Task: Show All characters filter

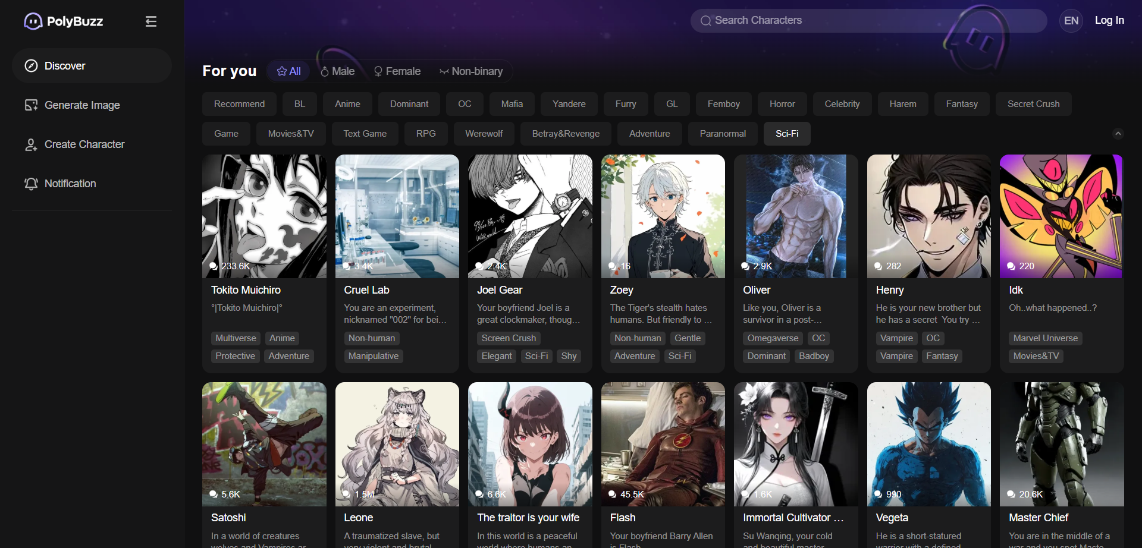Action: 288,71
